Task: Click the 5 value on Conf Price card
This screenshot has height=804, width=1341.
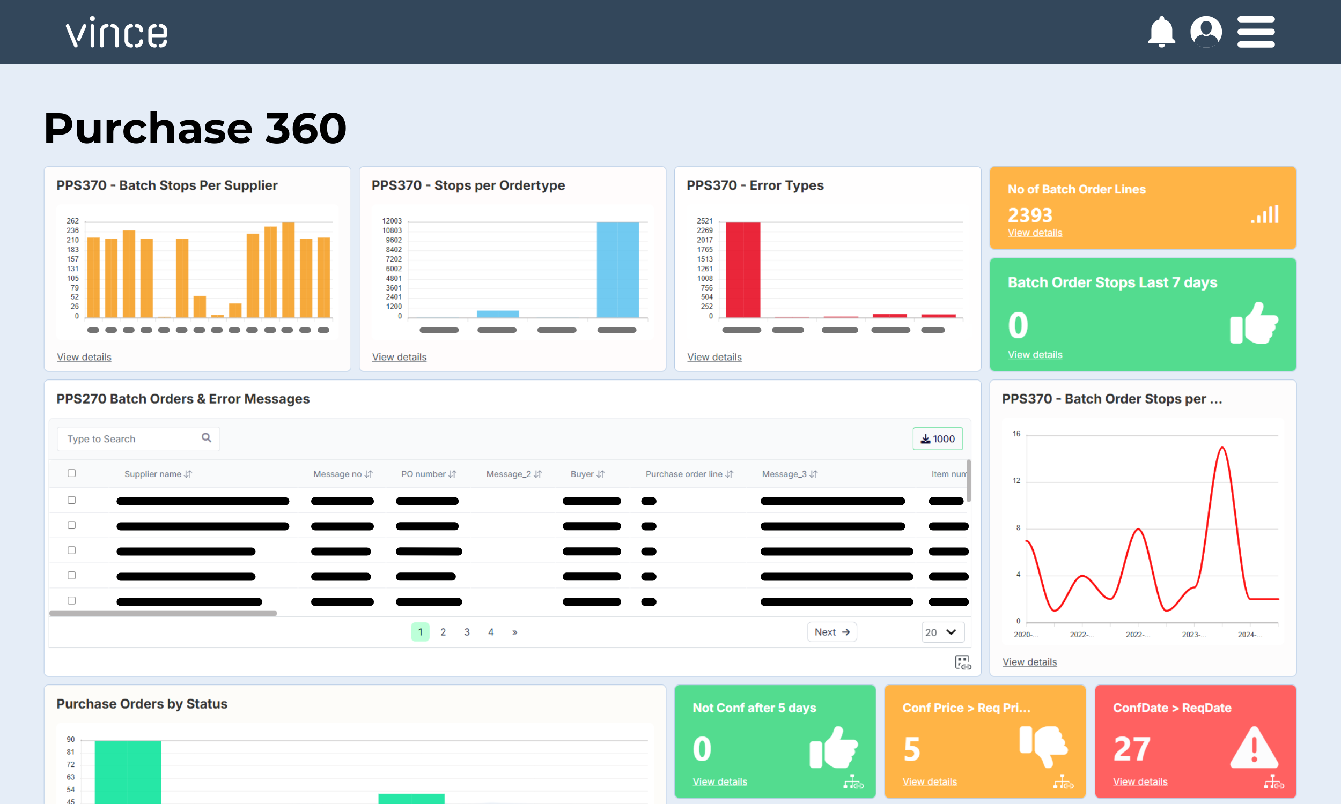Action: tap(911, 749)
